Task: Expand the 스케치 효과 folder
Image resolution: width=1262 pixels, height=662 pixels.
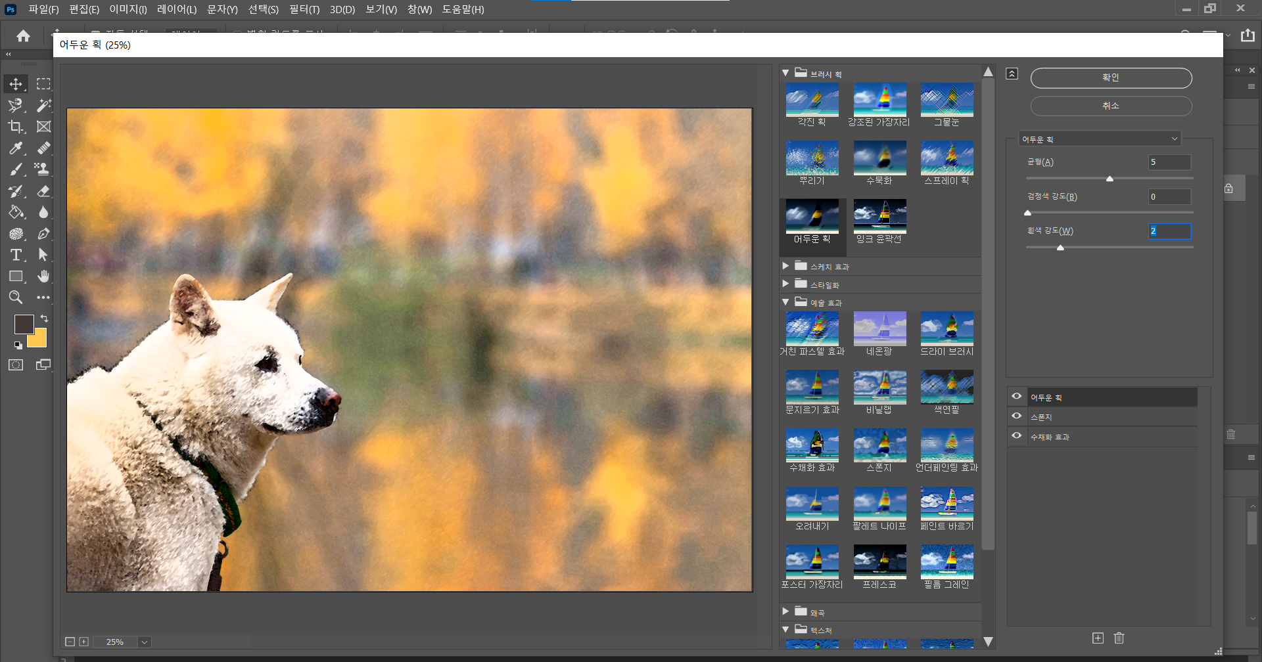Action: click(785, 266)
